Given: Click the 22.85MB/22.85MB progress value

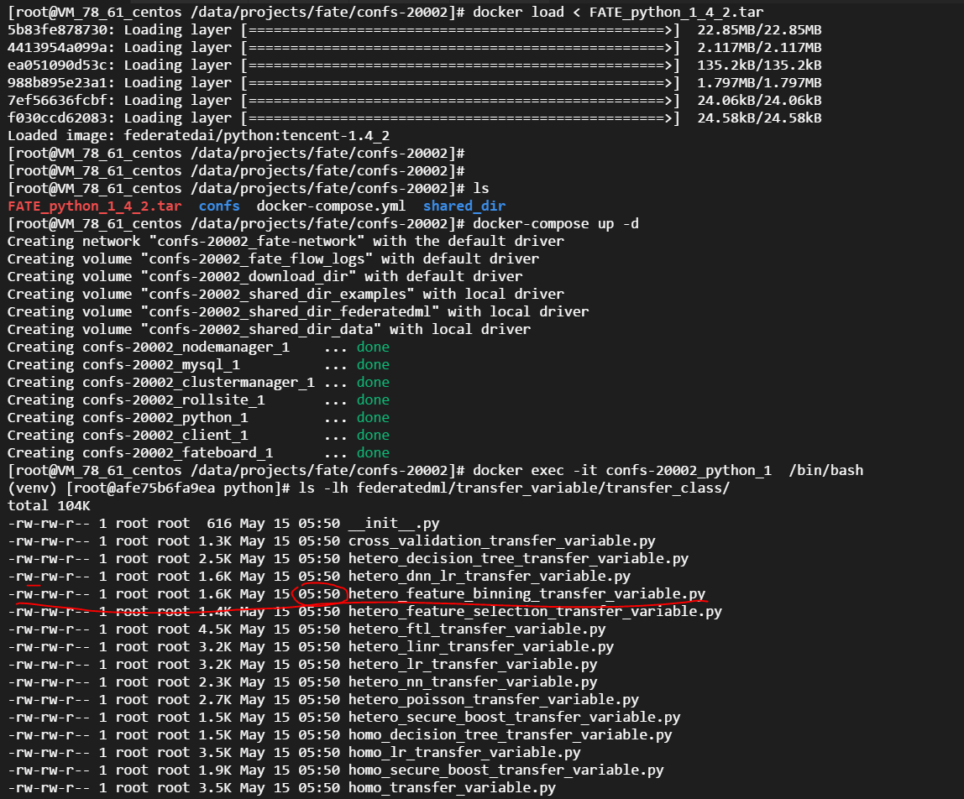Looking at the screenshot, I should click(759, 30).
